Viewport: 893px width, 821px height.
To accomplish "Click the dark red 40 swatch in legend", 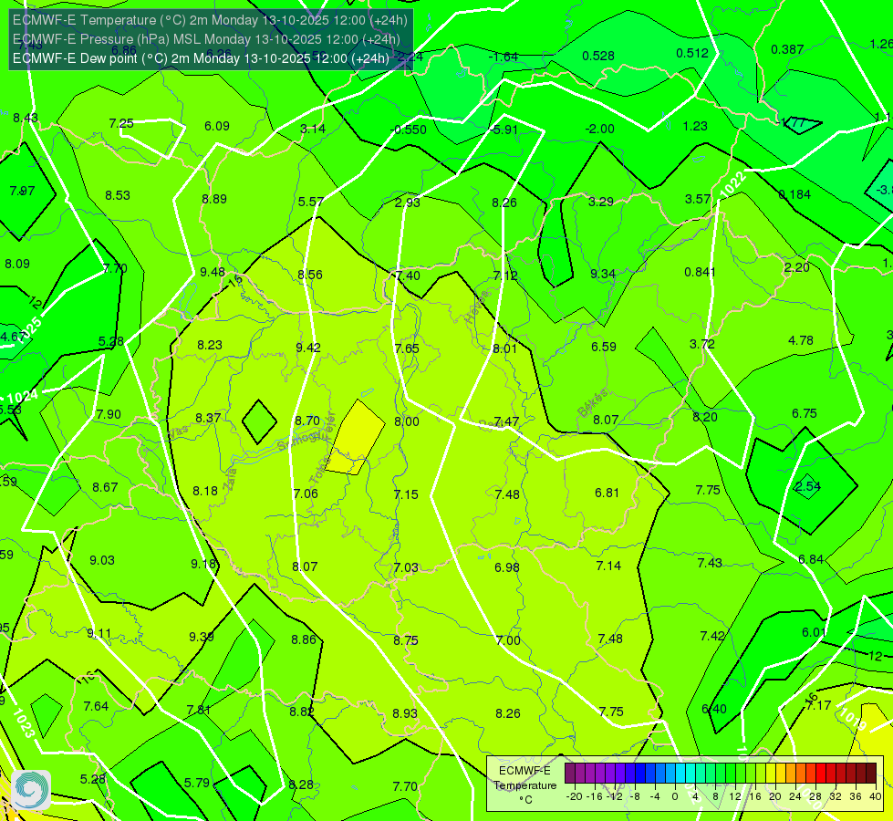I will 871,774.
